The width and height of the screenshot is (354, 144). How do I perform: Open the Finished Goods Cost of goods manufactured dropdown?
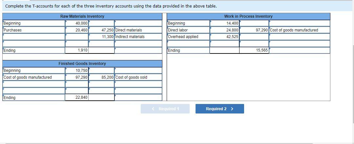pos(34,77)
